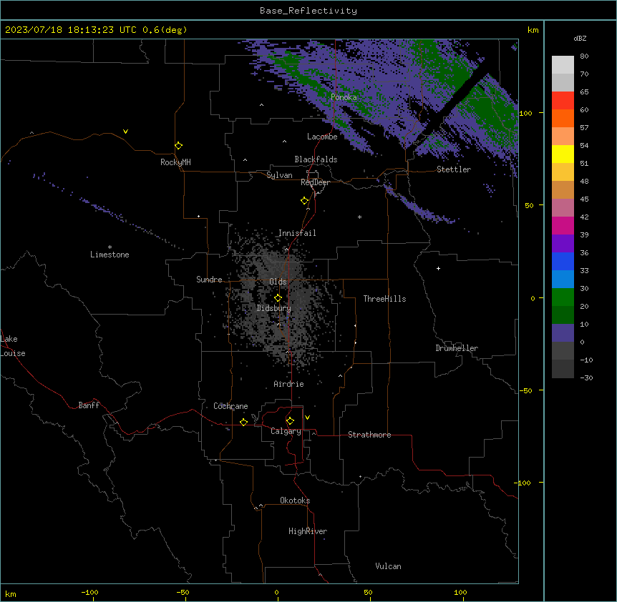Click the Lake Louise label
The image size is (617, 602).
pyautogui.click(x=13, y=346)
